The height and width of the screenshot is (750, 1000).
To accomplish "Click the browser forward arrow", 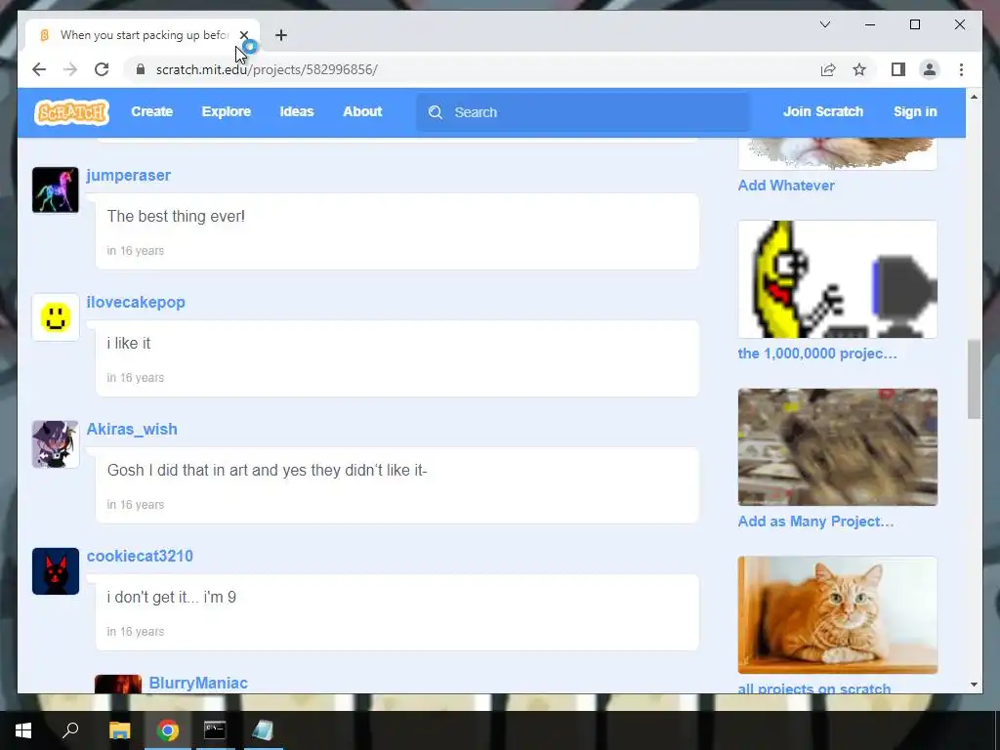I will point(70,69).
